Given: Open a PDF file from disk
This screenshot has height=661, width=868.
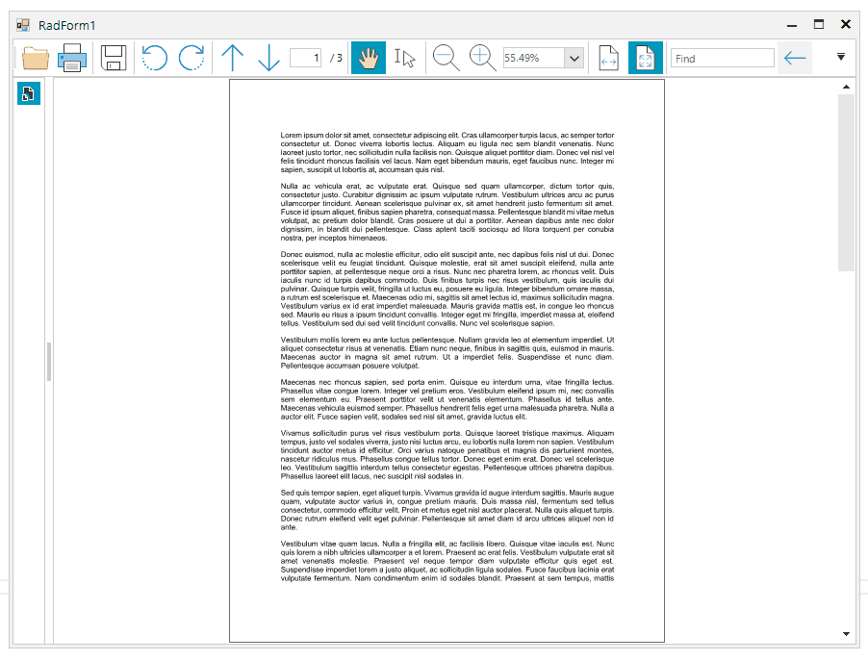Looking at the screenshot, I should 35,57.
